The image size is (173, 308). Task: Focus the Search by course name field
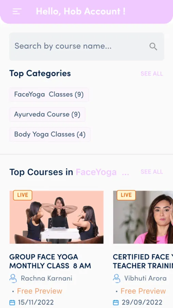tap(87, 47)
